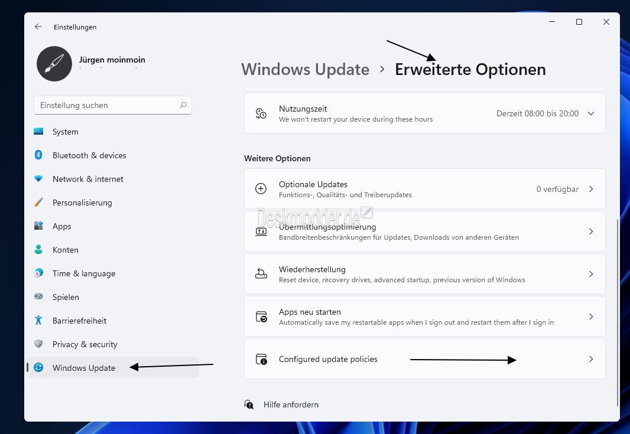Open Spielen settings category
Screen dimensions: 630x434
pyautogui.click(x=112, y=297)
